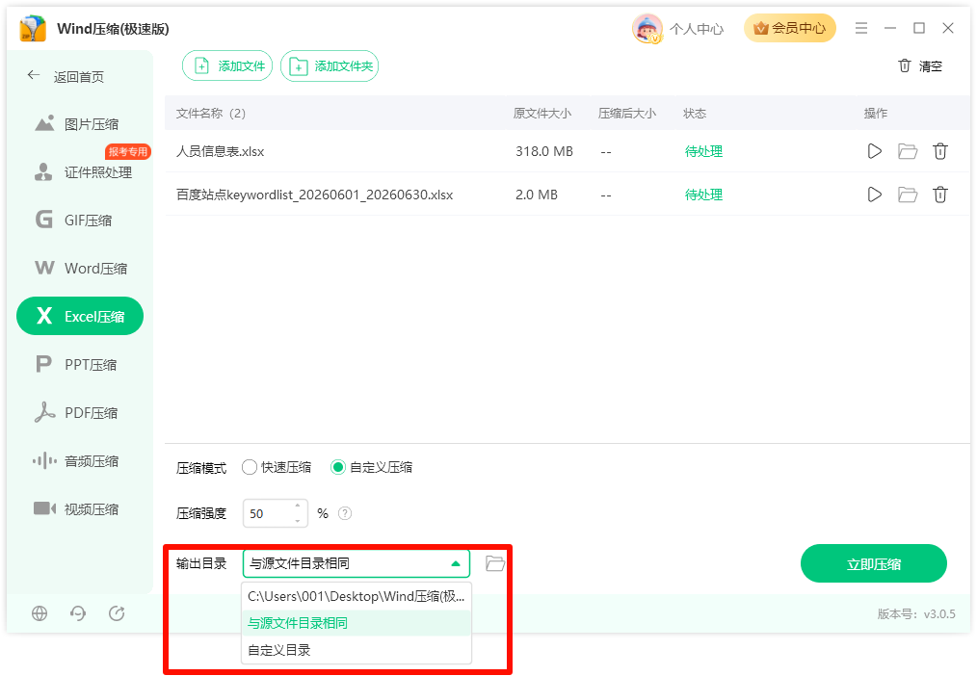Screen dimensions: 977x676
Task: Click the file name 人员信息表.xlsx
Action: (x=221, y=151)
